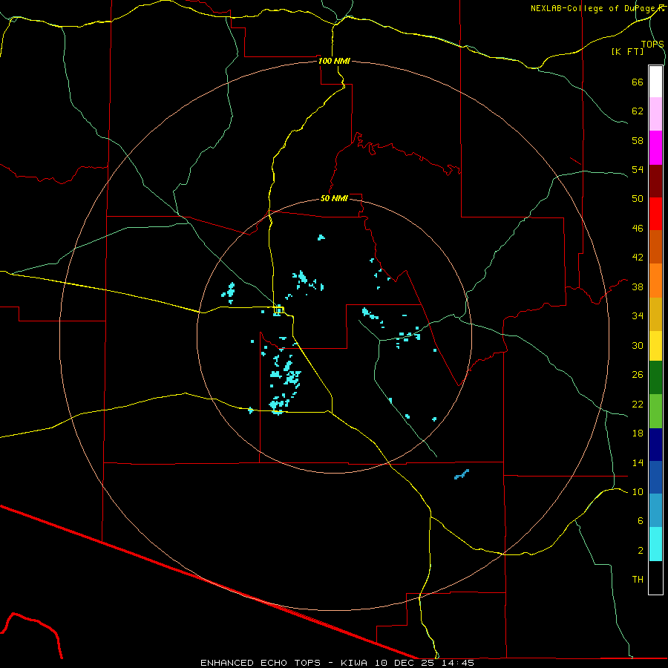Click the legend value 6

click(x=640, y=520)
